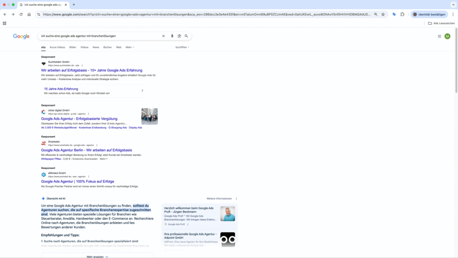458x258 pixels.
Task: Open the Google apps grid icon
Action: pyautogui.click(x=439, y=36)
